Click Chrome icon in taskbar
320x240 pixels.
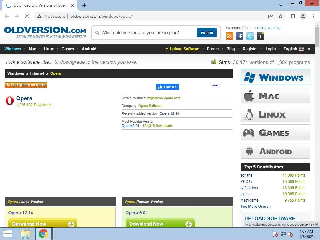click(x=43, y=234)
